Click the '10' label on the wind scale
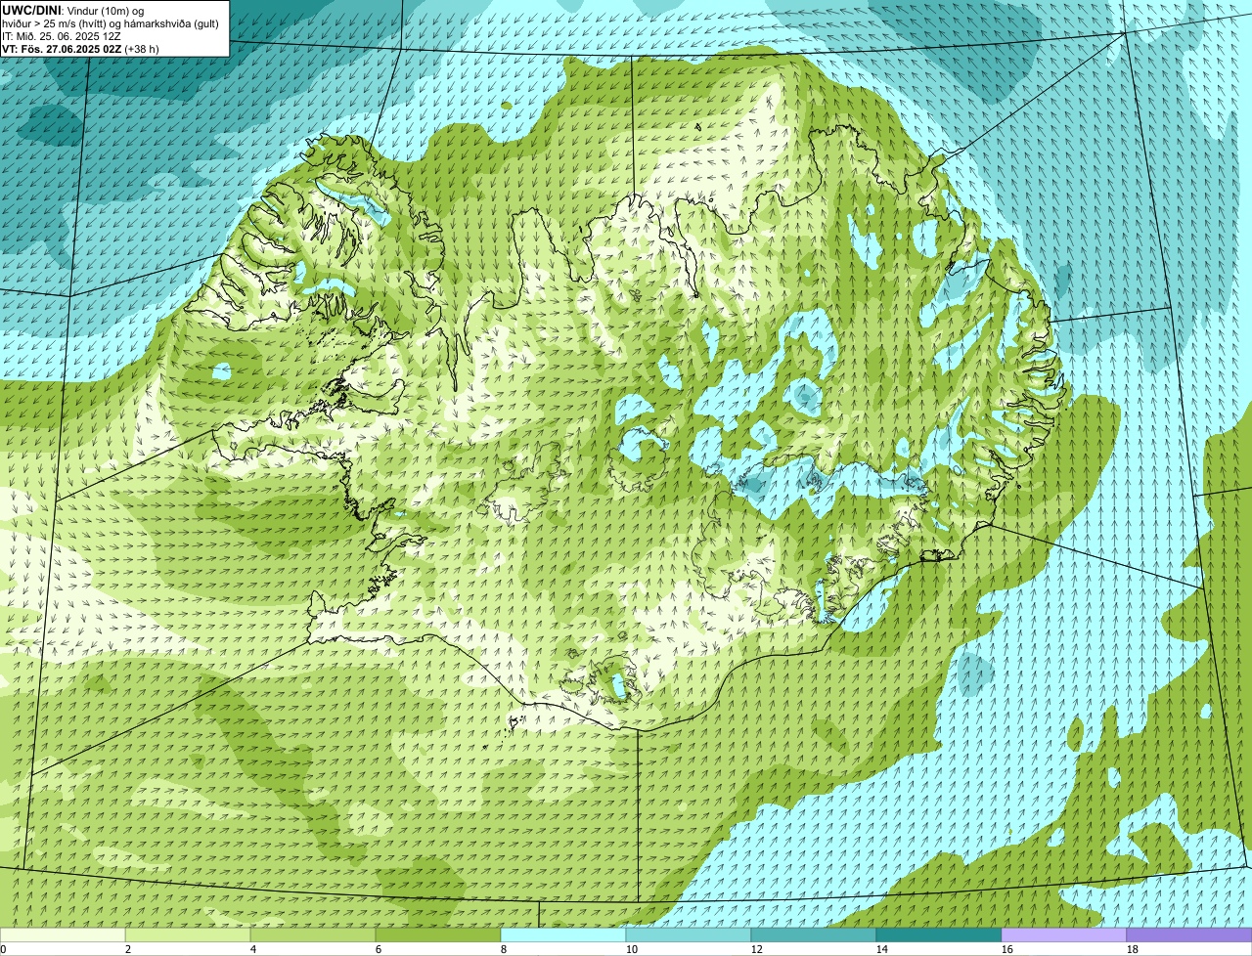 (632, 949)
